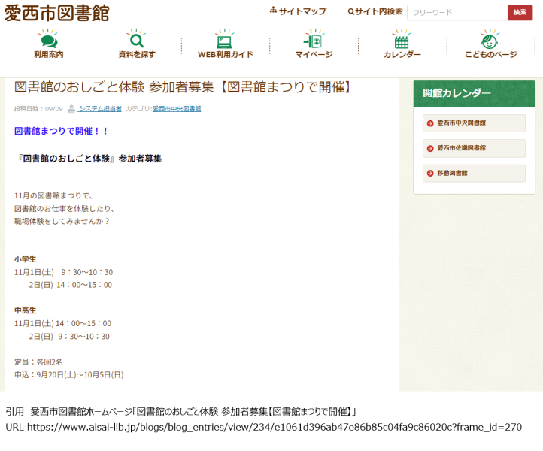Follow the 愛西市中央図書館 category link
The height and width of the screenshot is (451, 543).
coord(177,109)
